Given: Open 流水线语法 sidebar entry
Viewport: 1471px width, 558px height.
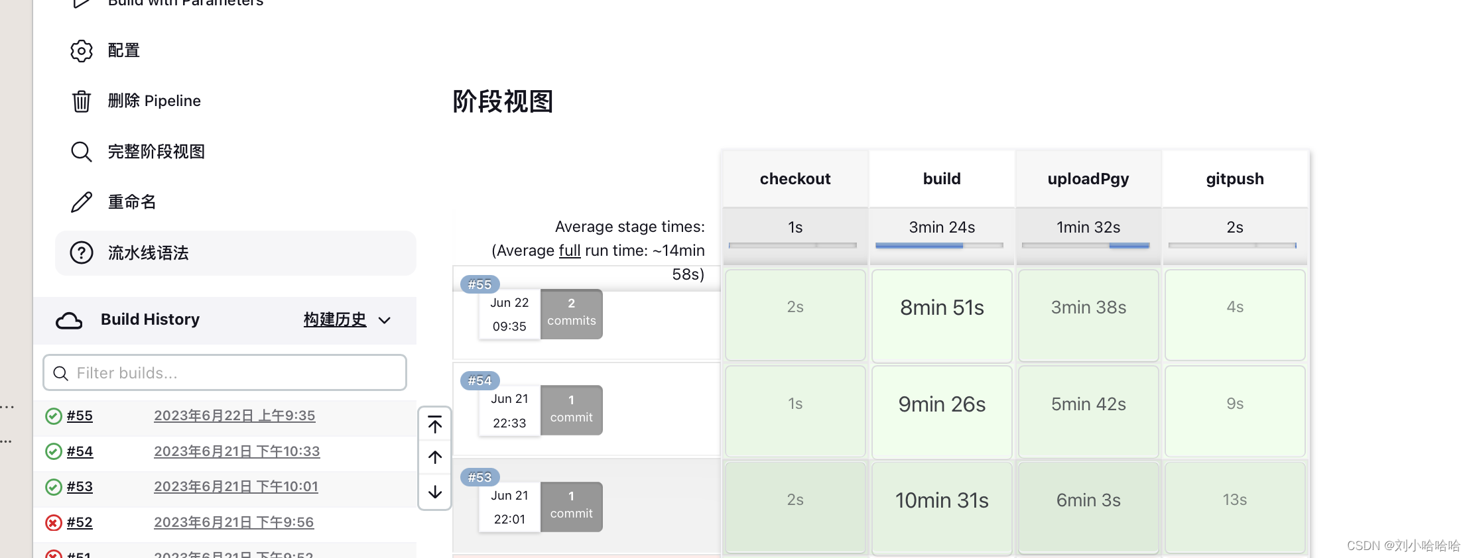Looking at the screenshot, I should click(x=235, y=253).
